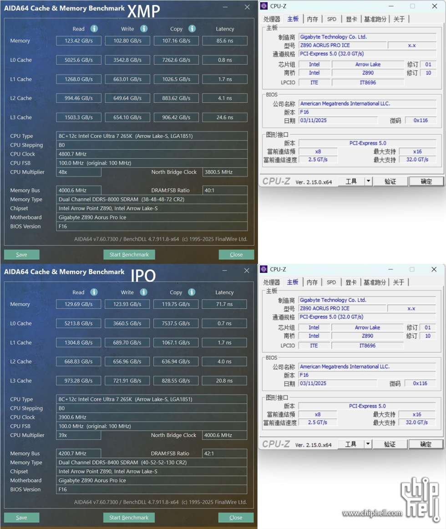
Task: Click Memory Read value 123.42 GB/s
Action: tap(79, 41)
